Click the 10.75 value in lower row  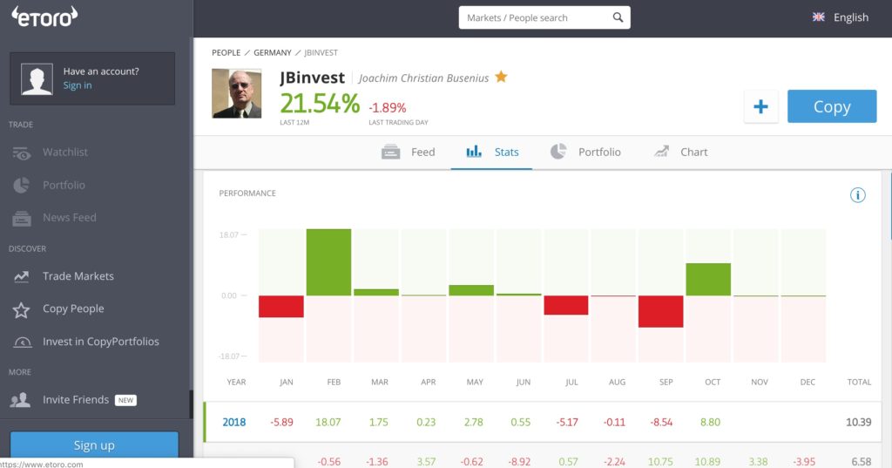(660, 462)
